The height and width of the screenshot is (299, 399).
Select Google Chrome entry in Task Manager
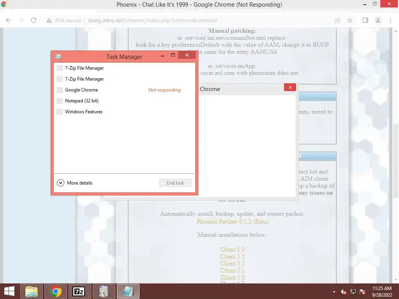pyautogui.click(x=124, y=90)
